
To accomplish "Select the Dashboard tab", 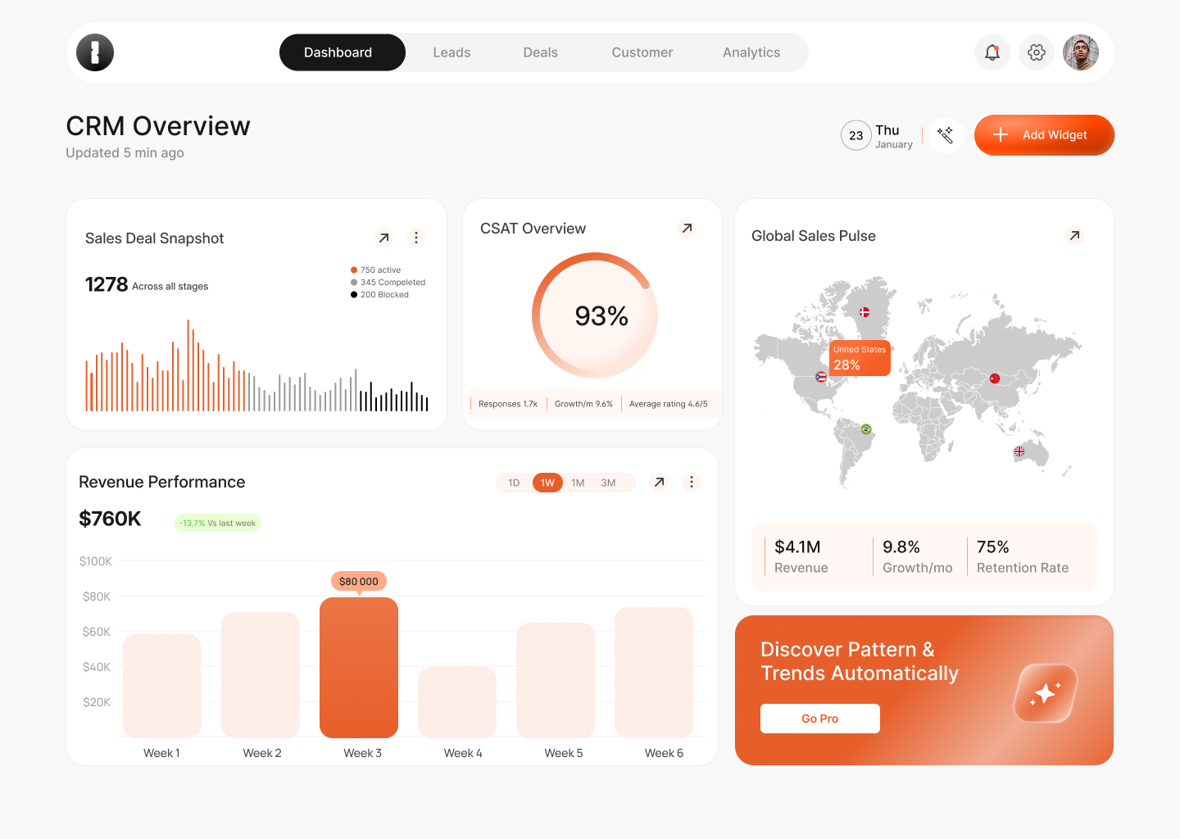I will (342, 52).
